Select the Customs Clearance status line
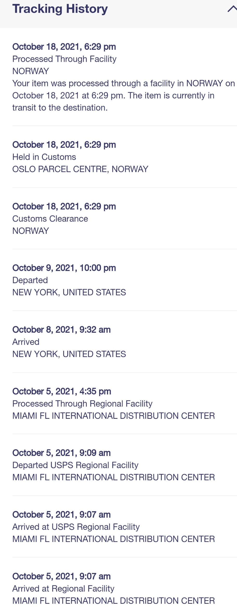This screenshot has width=237, height=616. pos(50,219)
